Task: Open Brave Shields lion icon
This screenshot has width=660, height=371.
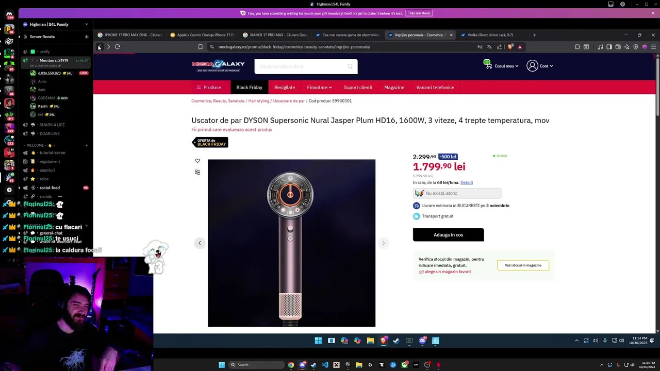Action: pos(510,47)
